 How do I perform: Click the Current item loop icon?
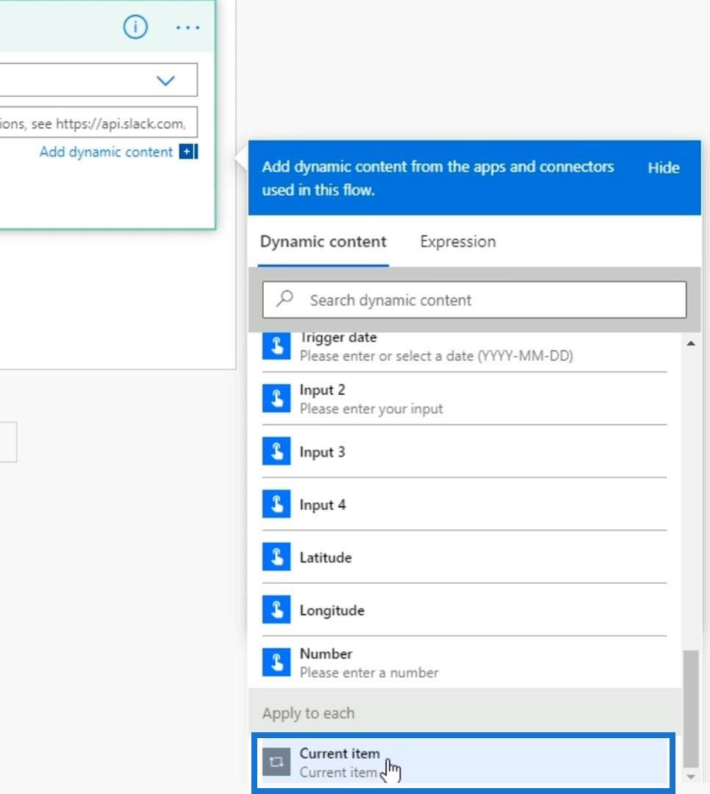(x=276, y=762)
